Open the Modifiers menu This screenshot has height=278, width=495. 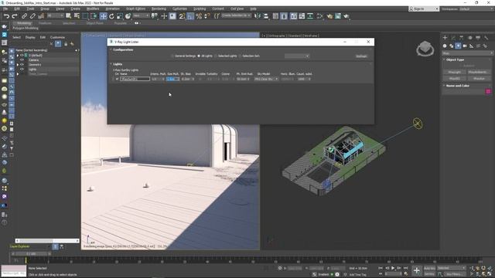point(93,8)
